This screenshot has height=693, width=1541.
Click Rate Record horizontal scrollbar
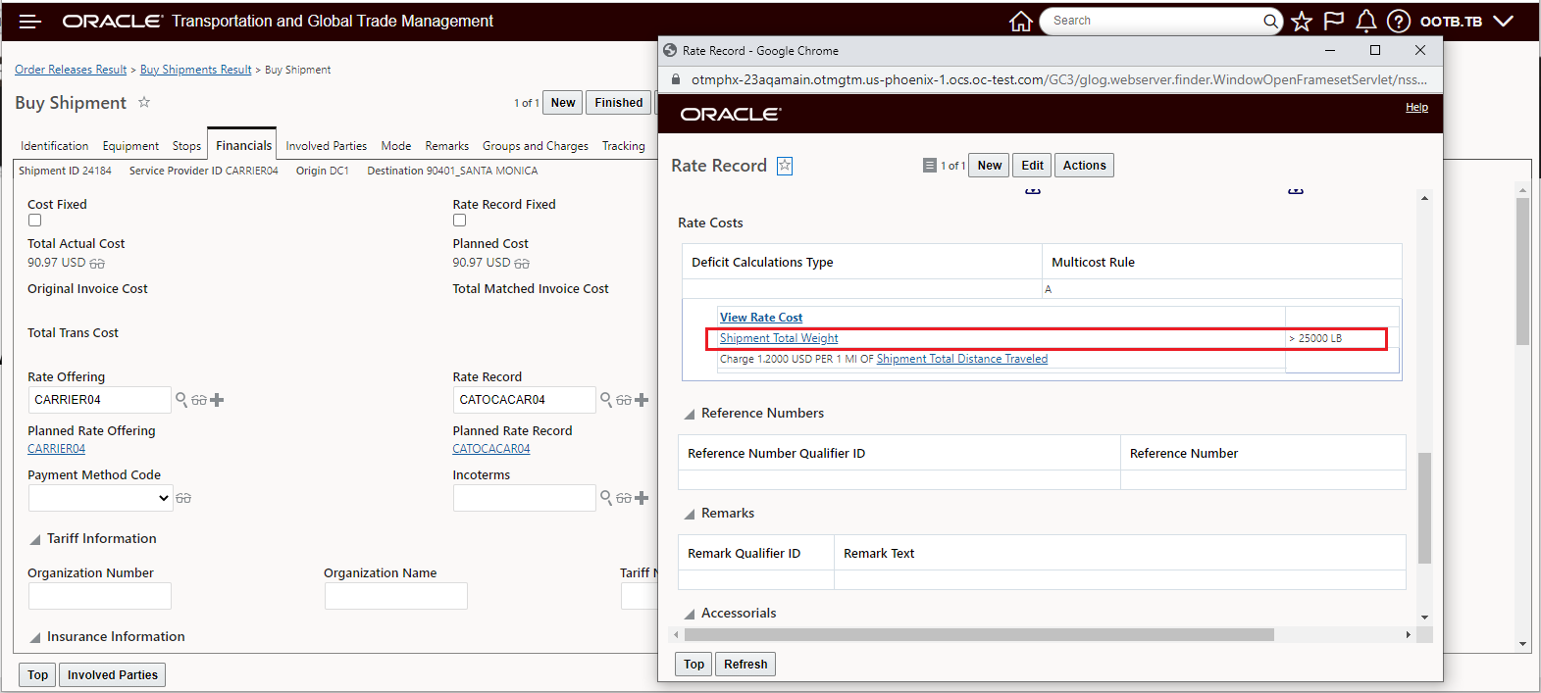(x=978, y=635)
